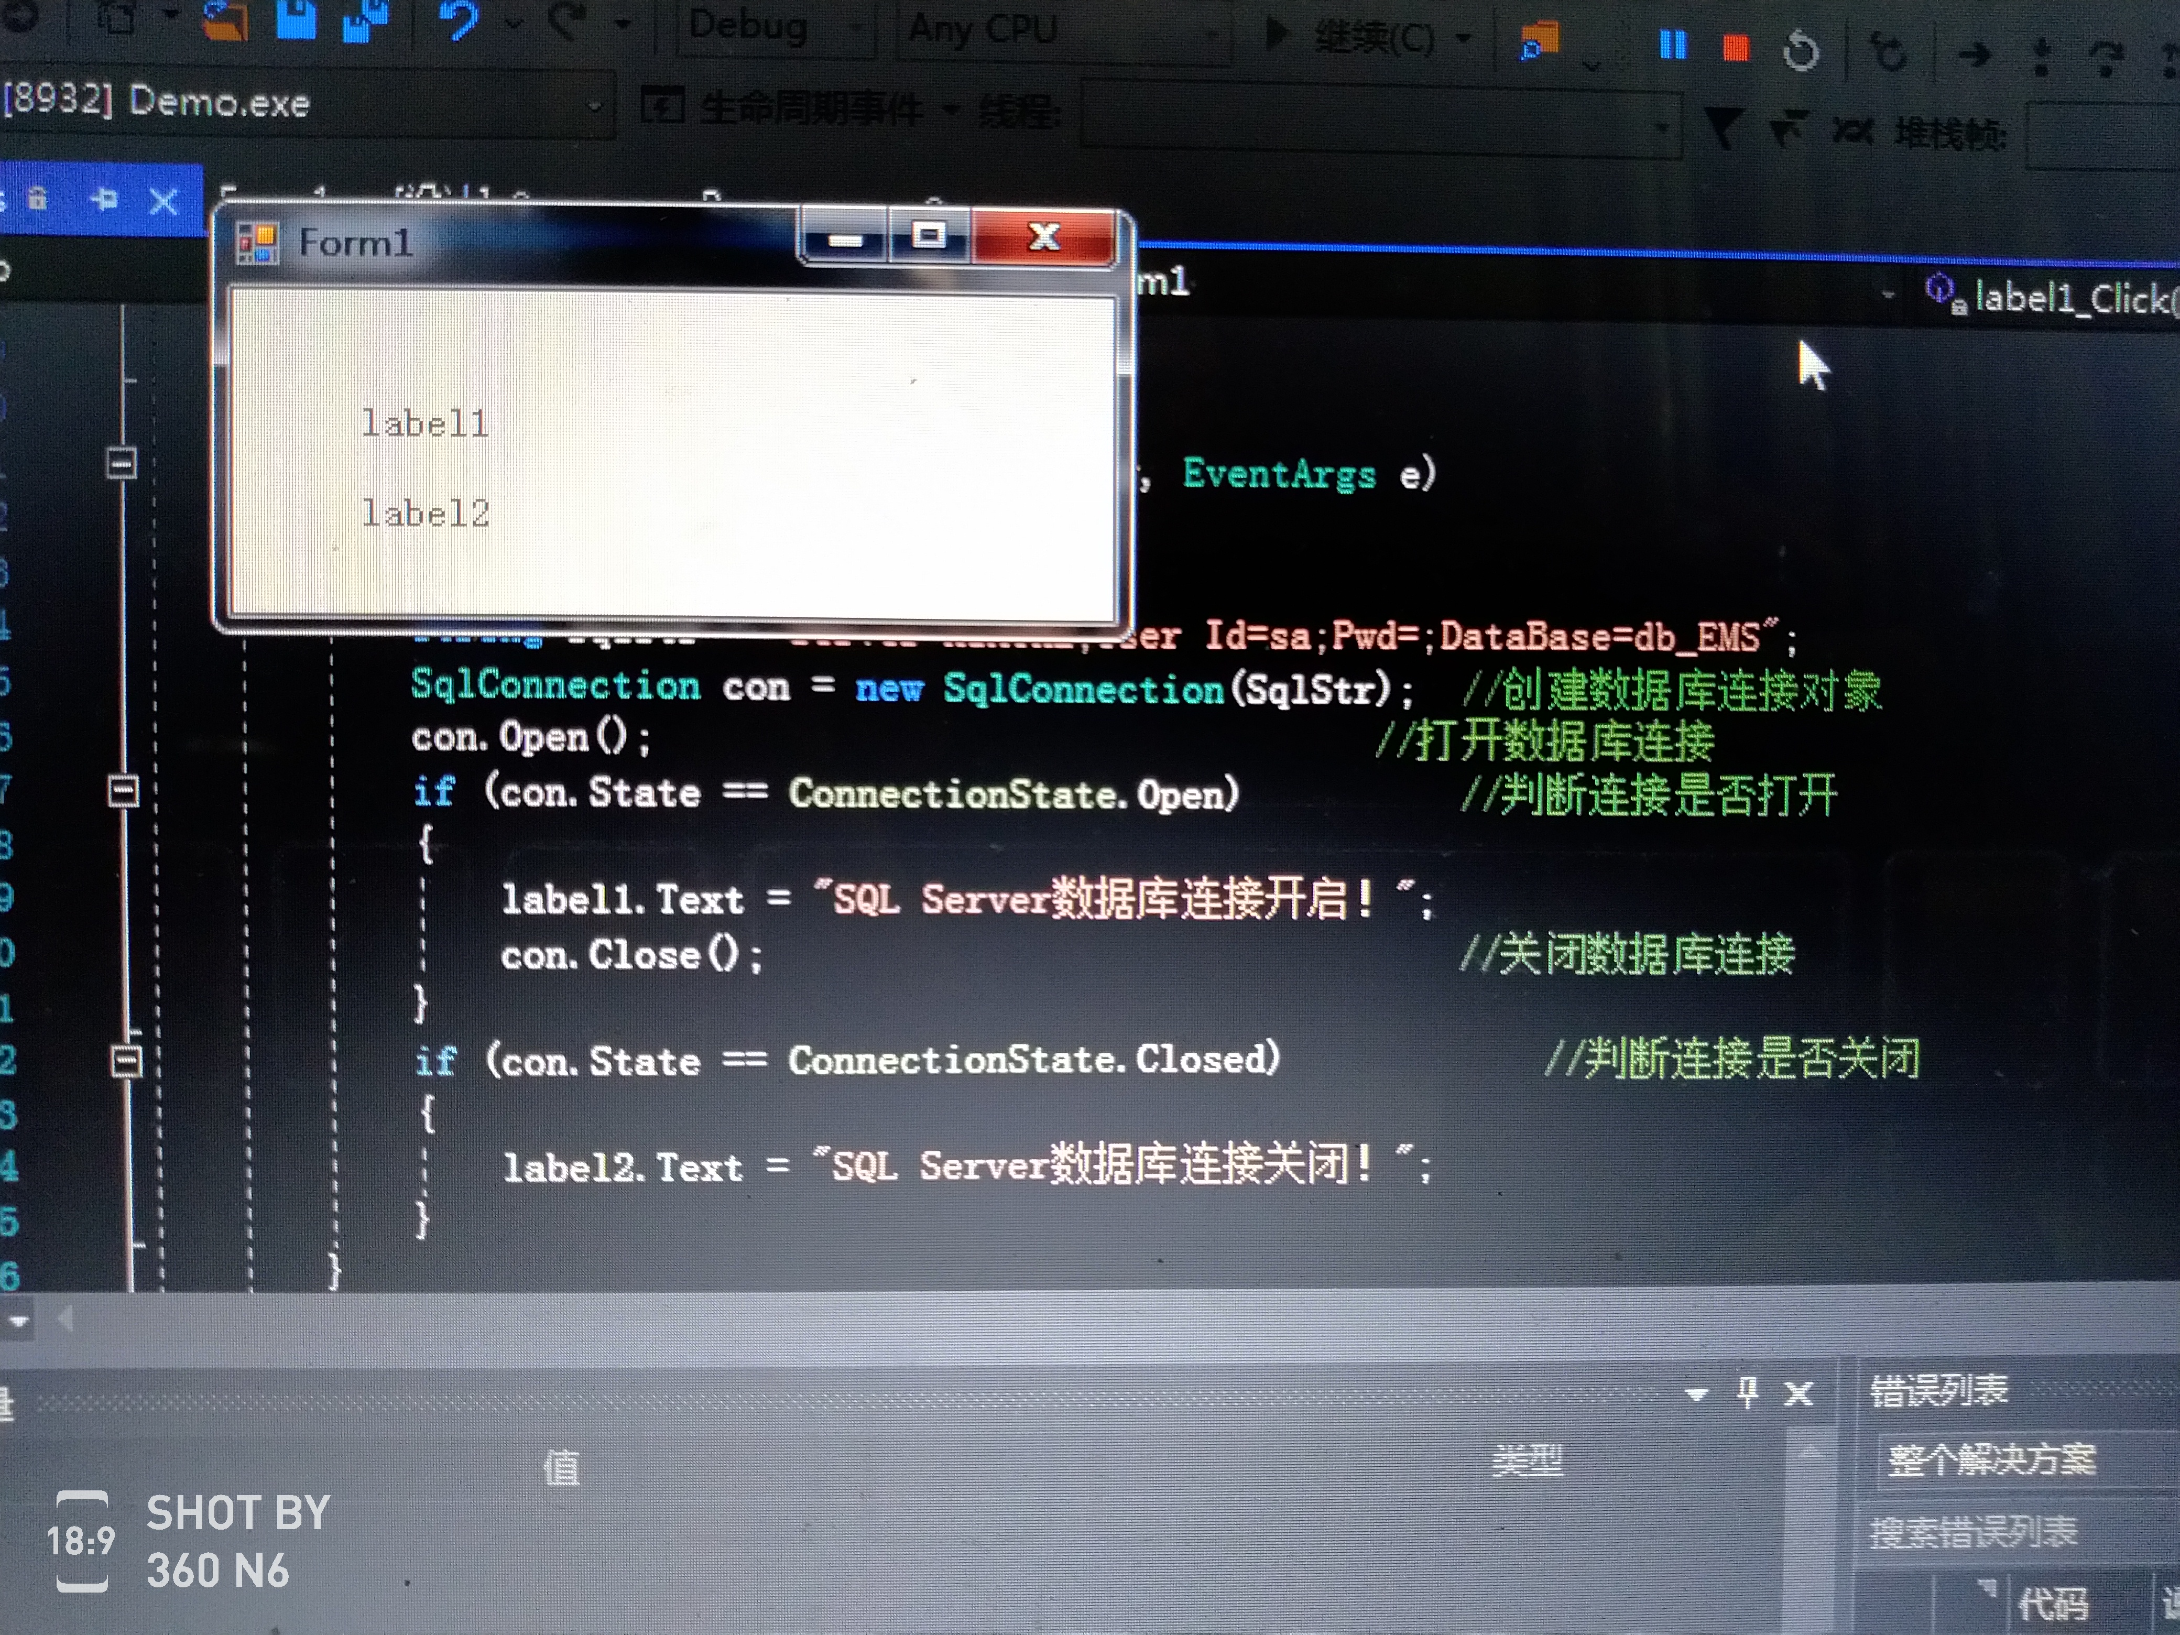This screenshot has width=2180, height=1635.
Task: Click the thread filter funnel icon
Action: click(x=1724, y=128)
